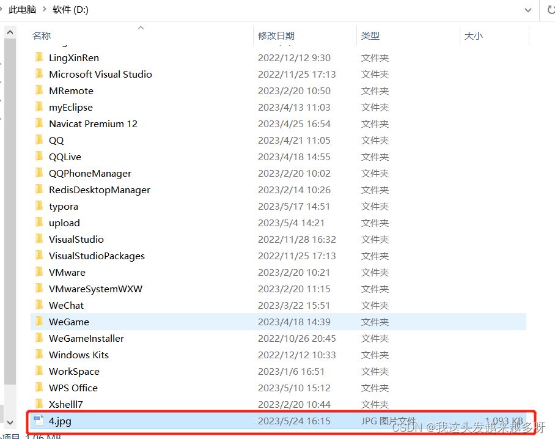
Task: Click the typora folder icon
Action: (39, 205)
